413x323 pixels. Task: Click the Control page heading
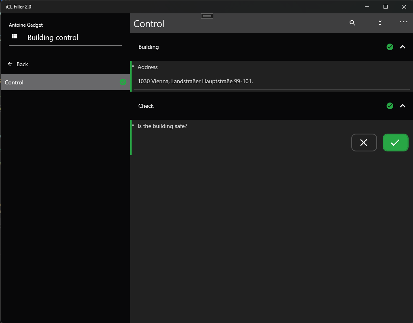(149, 24)
